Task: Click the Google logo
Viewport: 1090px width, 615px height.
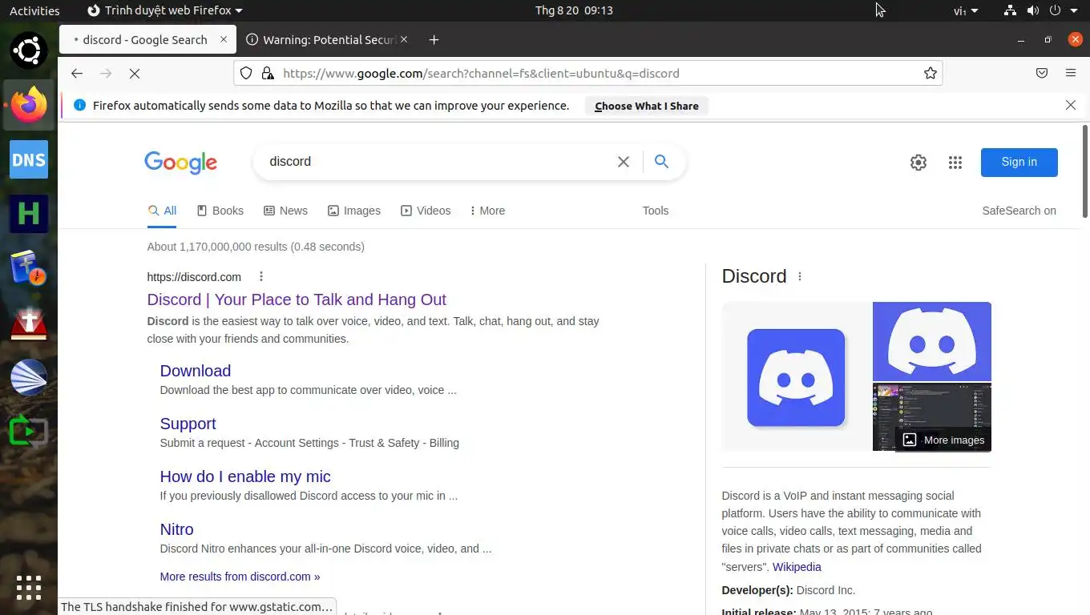Action: (180, 163)
